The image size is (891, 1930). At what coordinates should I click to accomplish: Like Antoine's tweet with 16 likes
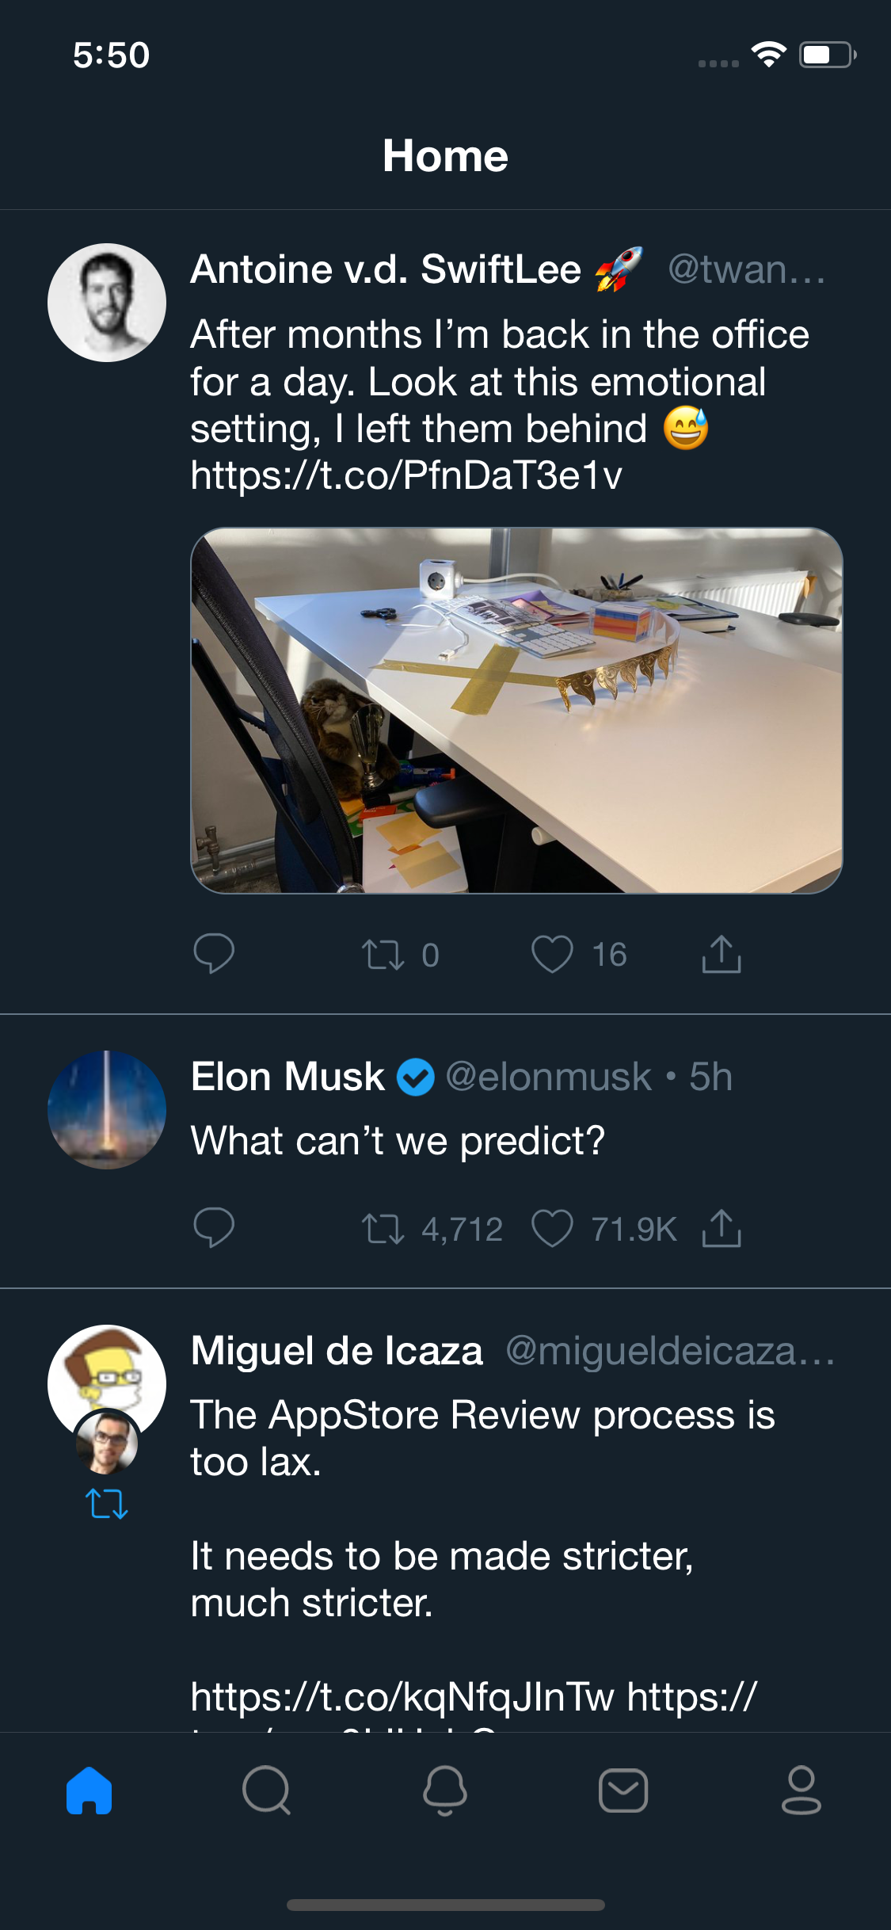552,954
